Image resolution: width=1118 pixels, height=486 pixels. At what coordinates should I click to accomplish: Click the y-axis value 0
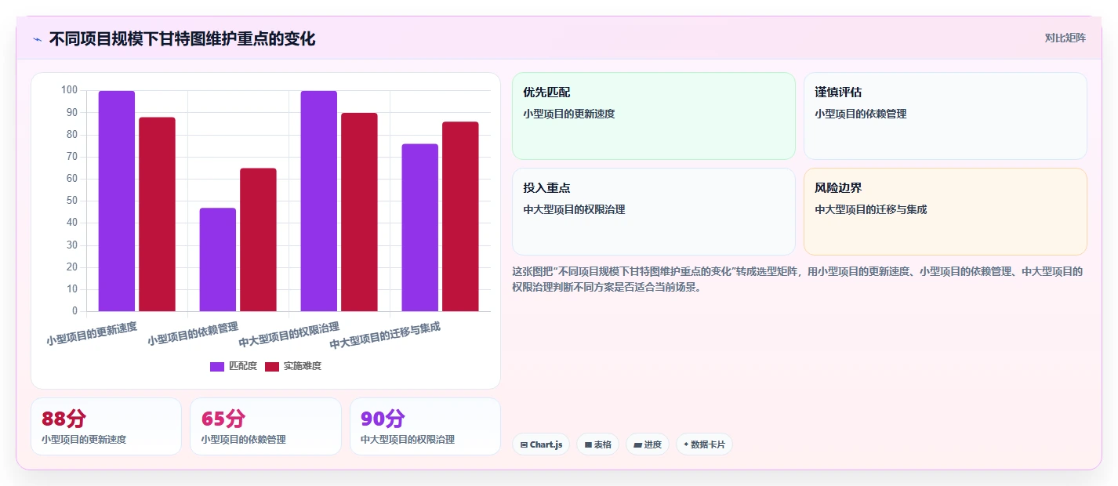74,311
